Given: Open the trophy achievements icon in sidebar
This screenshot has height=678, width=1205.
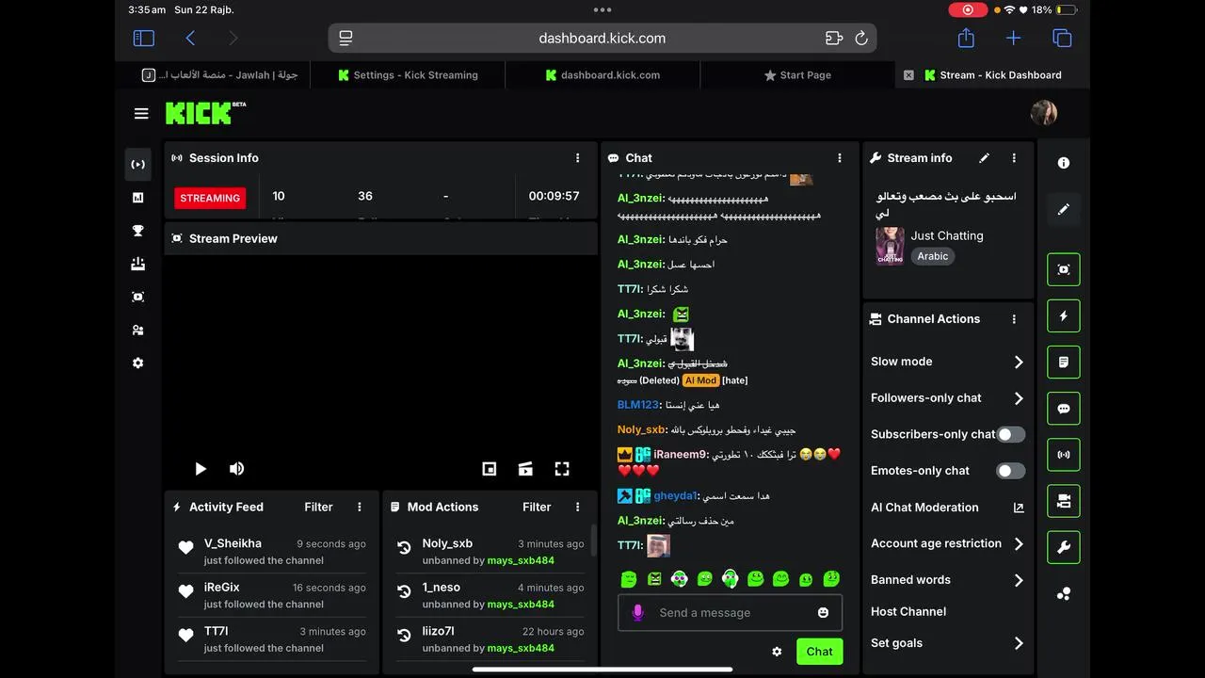Looking at the screenshot, I should pos(138,231).
